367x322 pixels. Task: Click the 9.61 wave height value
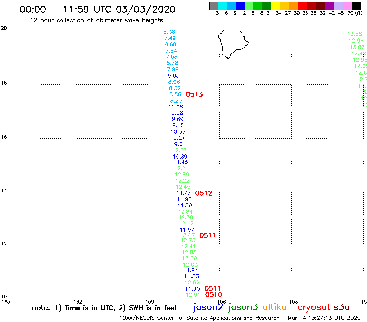180,144
